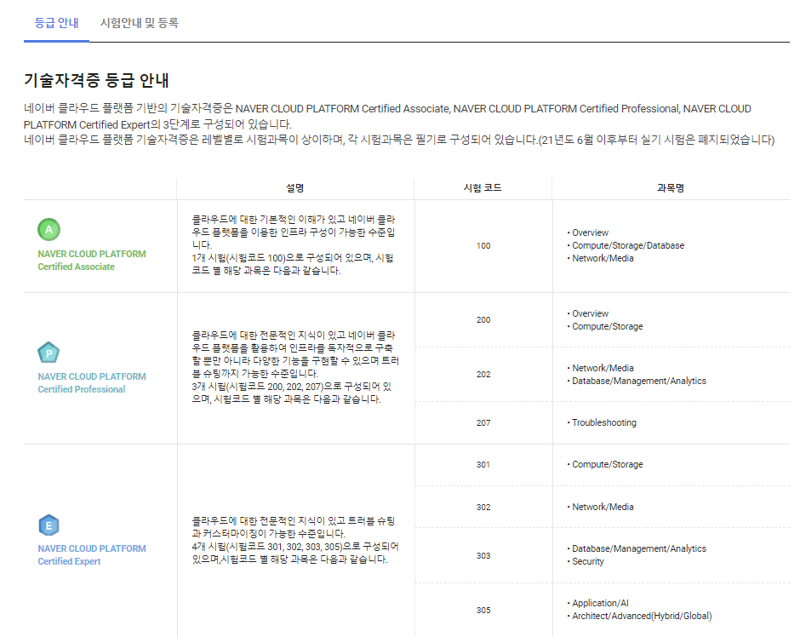Click the intro paragraph about 3단계 certification
The image size is (800, 637).
pyautogui.click(x=387, y=117)
